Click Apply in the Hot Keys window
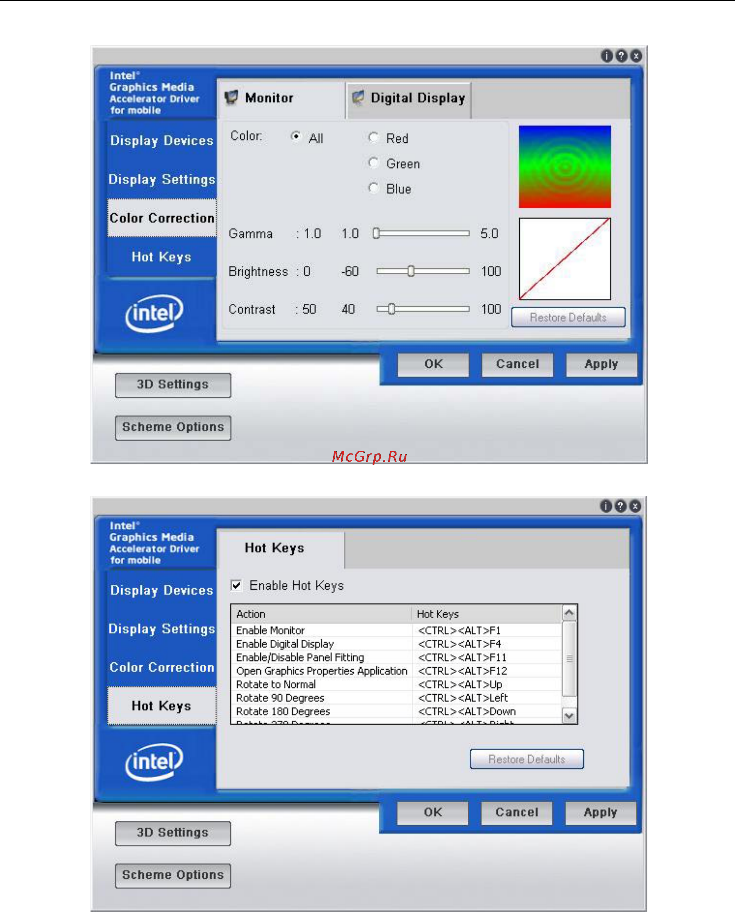The width and height of the screenshot is (735, 912). (601, 813)
